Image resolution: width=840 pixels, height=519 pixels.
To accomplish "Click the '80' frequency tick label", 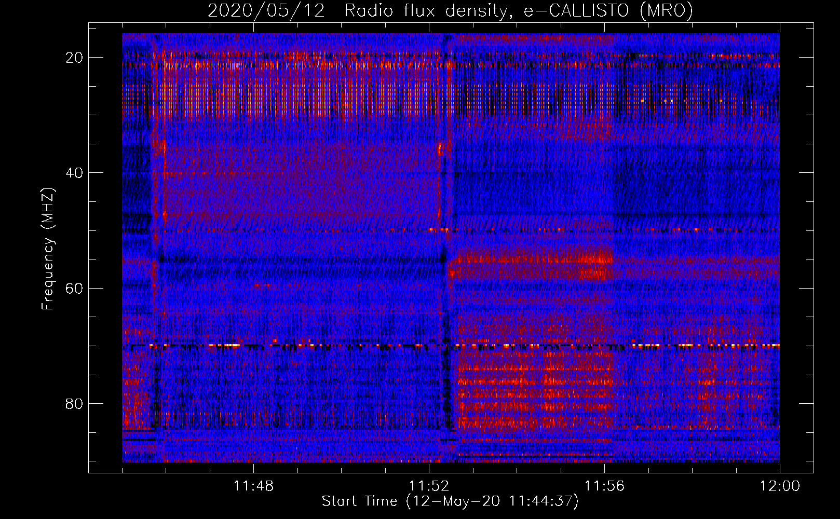I will pos(74,403).
